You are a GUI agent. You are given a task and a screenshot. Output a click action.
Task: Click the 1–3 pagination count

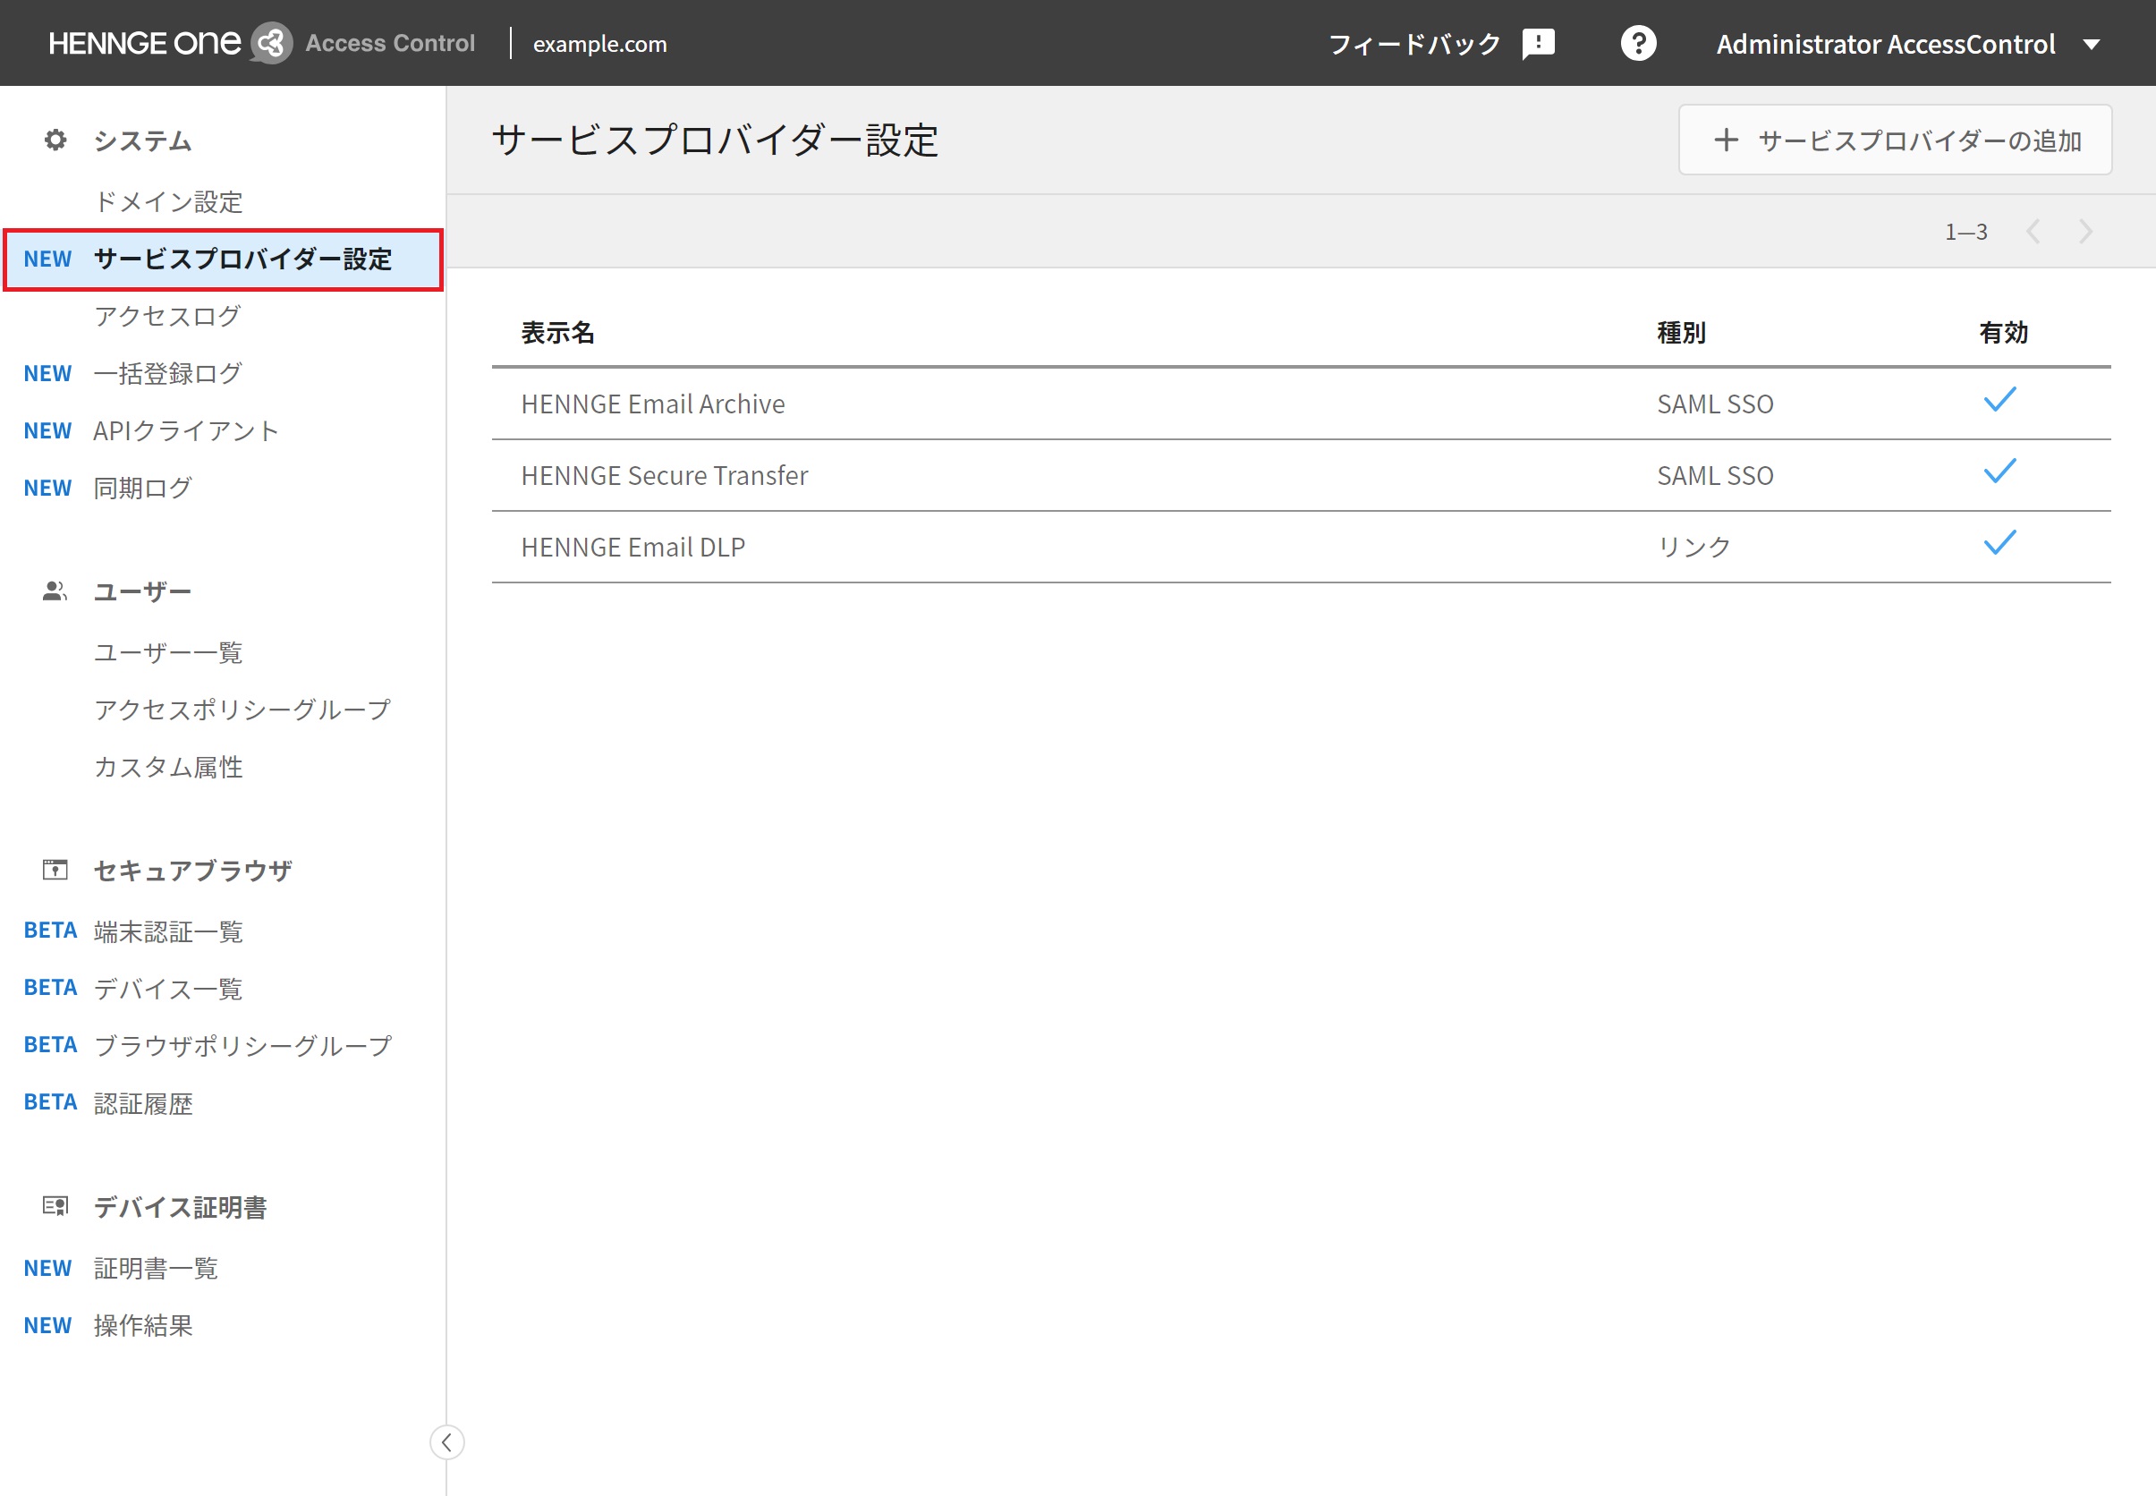pyautogui.click(x=1965, y=232)
